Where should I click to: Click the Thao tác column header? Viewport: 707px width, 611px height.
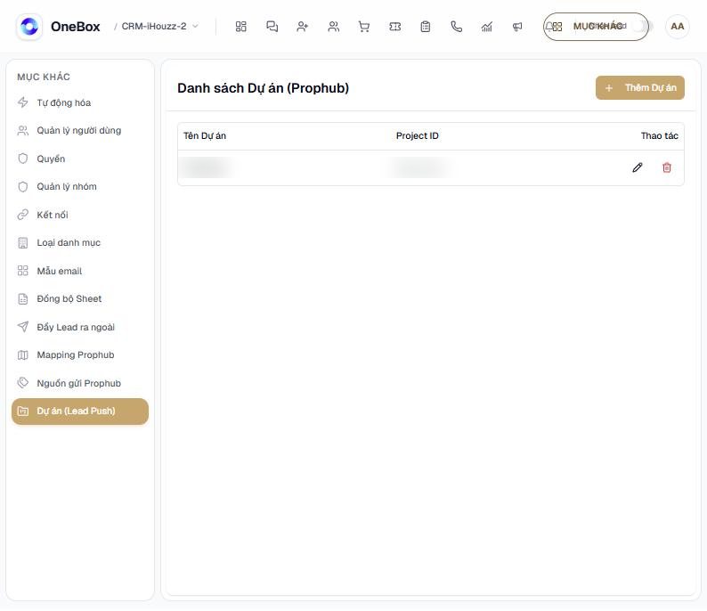[x=659, y=135]
